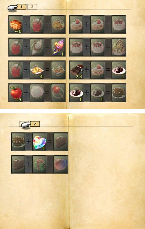Click the vanilla soft serve cone ingredient
This screenshot has width=145, height=229.
[37, 47]
